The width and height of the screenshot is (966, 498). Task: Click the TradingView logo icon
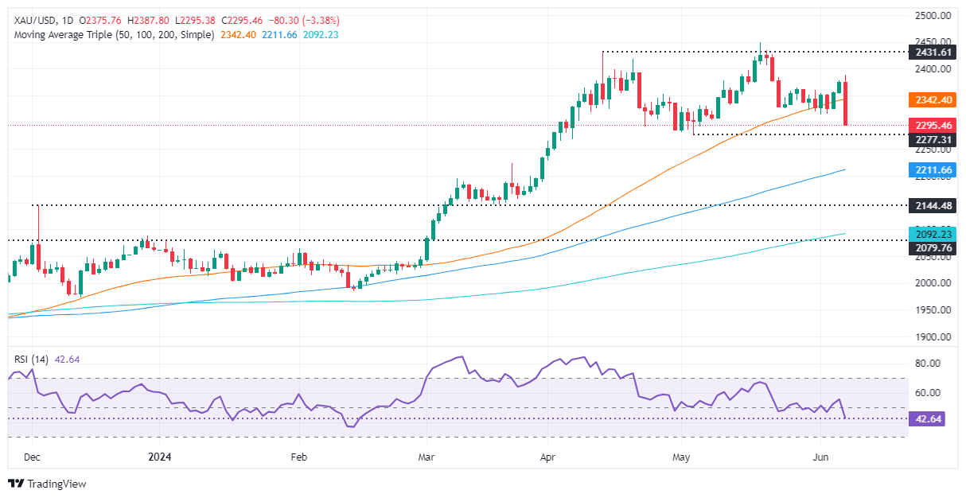tap(15, 484)
